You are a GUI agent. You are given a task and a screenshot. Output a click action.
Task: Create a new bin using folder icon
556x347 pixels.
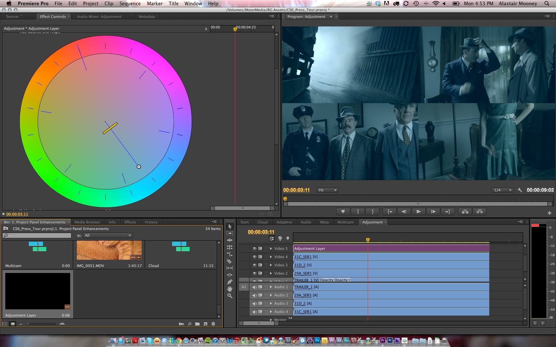[197, 324]
